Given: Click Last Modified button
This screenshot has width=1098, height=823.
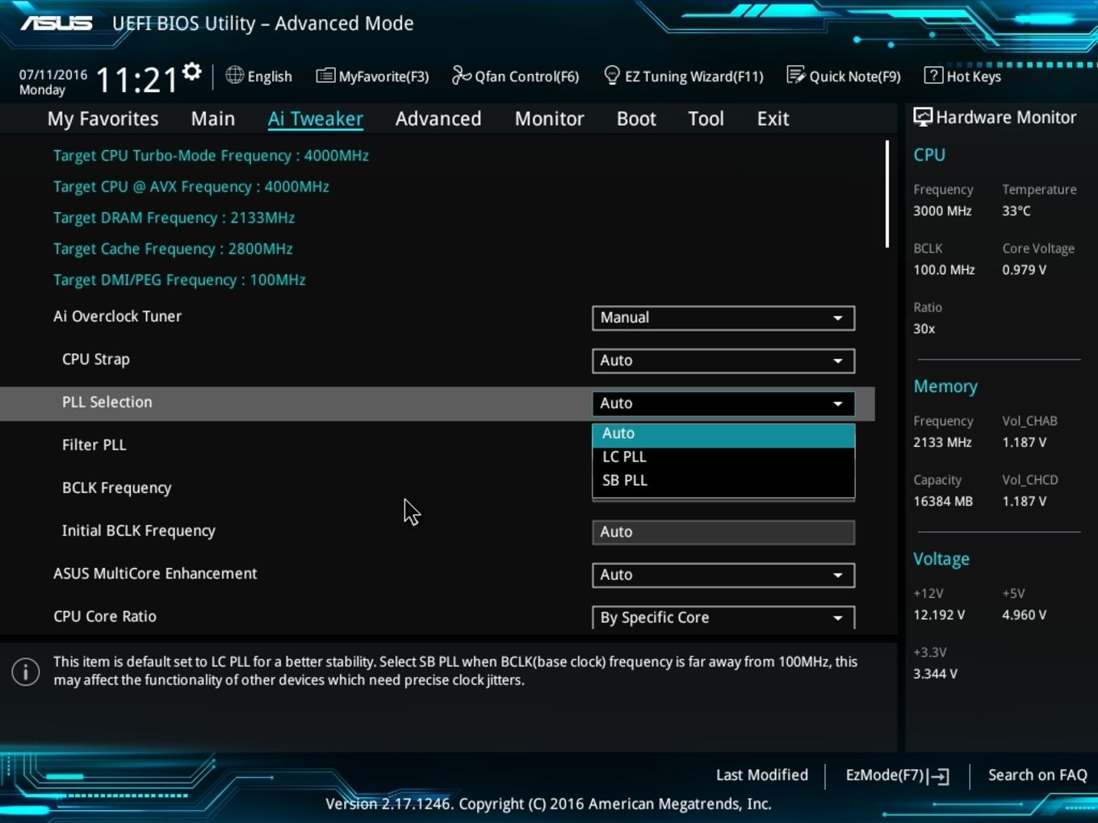Looking at the screenshot, I should (x=762, y=775).
